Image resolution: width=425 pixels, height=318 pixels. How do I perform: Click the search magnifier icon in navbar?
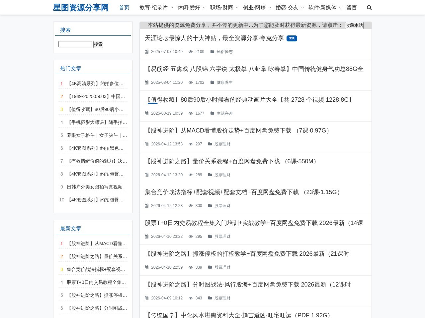tap(369, 8)
